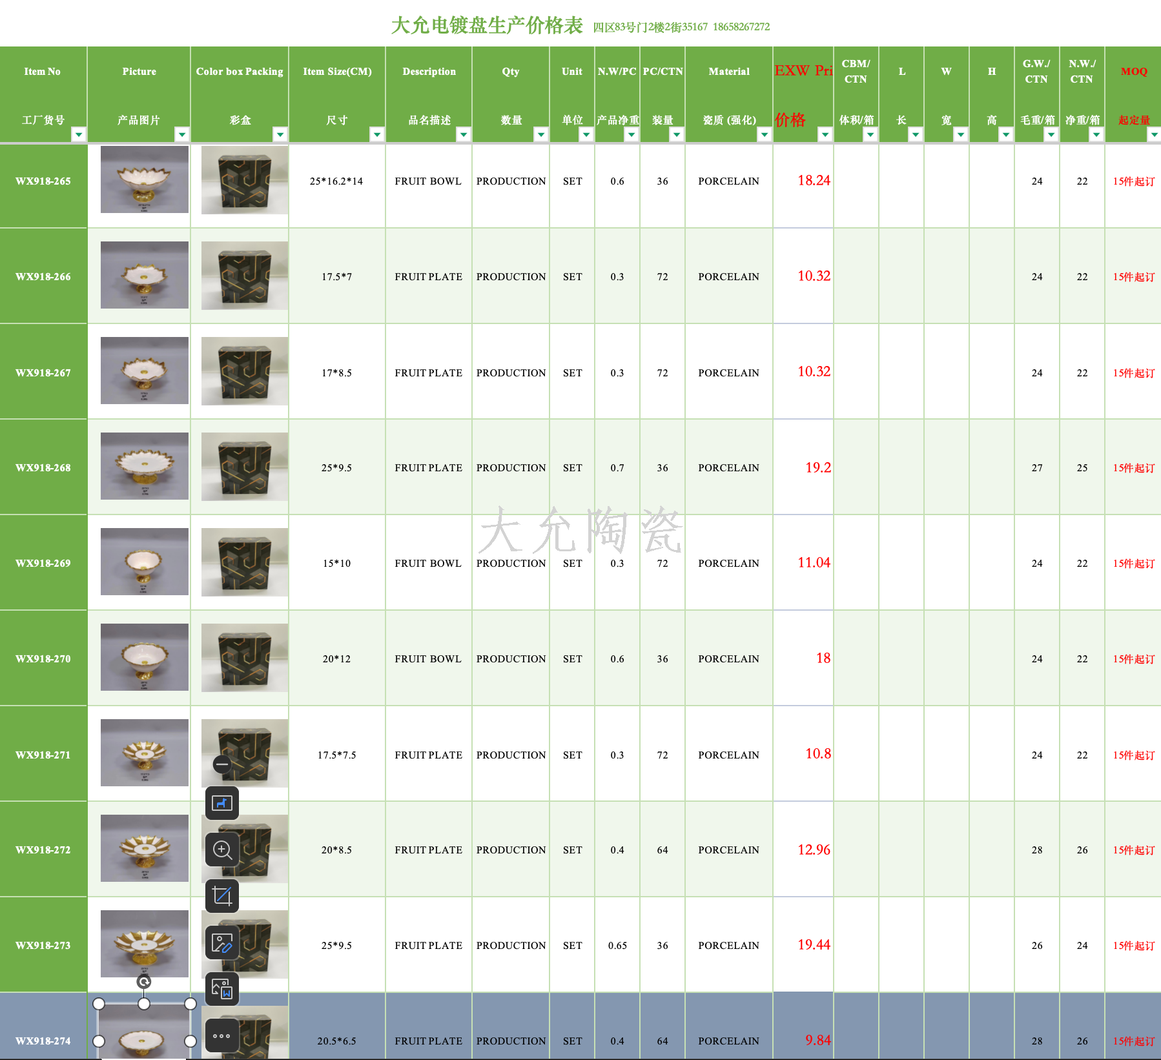The width and height of the screenshot is (1161, 1060).
Task: Open the picture edit tool with pencil
Action: coord(222,943)
